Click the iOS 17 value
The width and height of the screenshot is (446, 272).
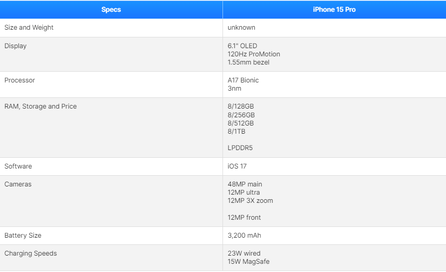point(237,166)
